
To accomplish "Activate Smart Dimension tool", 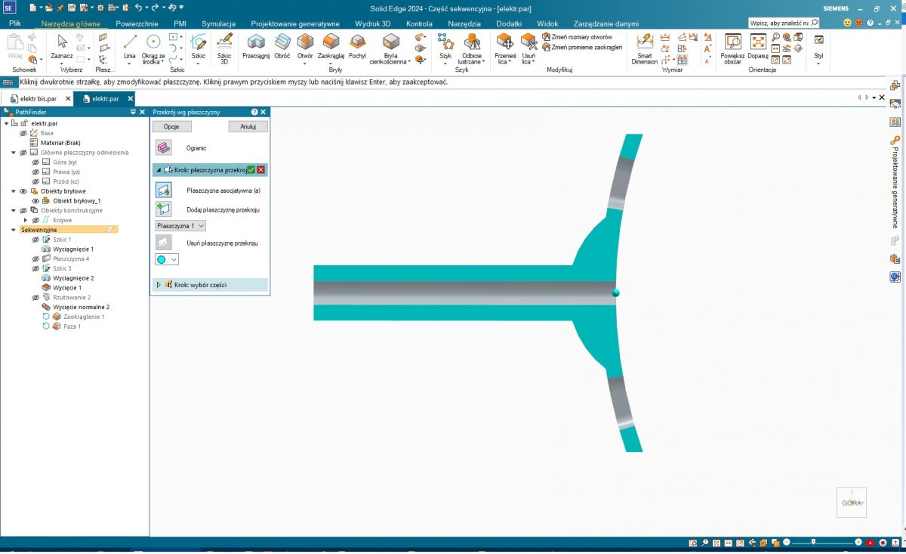I will click(x=645, y=48).
